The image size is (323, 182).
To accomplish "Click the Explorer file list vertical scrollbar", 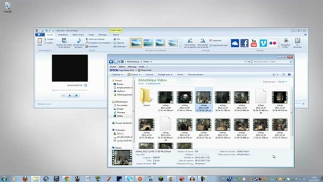I will tap(292, 117).
